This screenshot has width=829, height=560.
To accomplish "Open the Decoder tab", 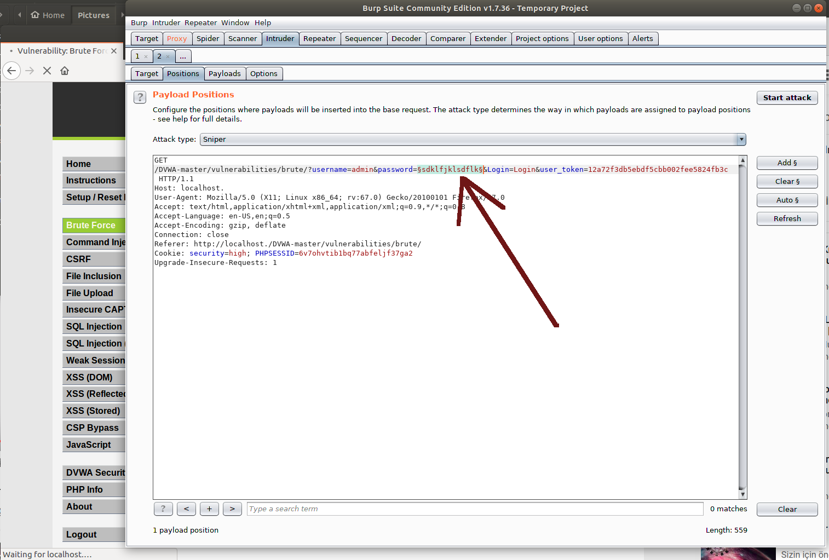I will 406,38.
